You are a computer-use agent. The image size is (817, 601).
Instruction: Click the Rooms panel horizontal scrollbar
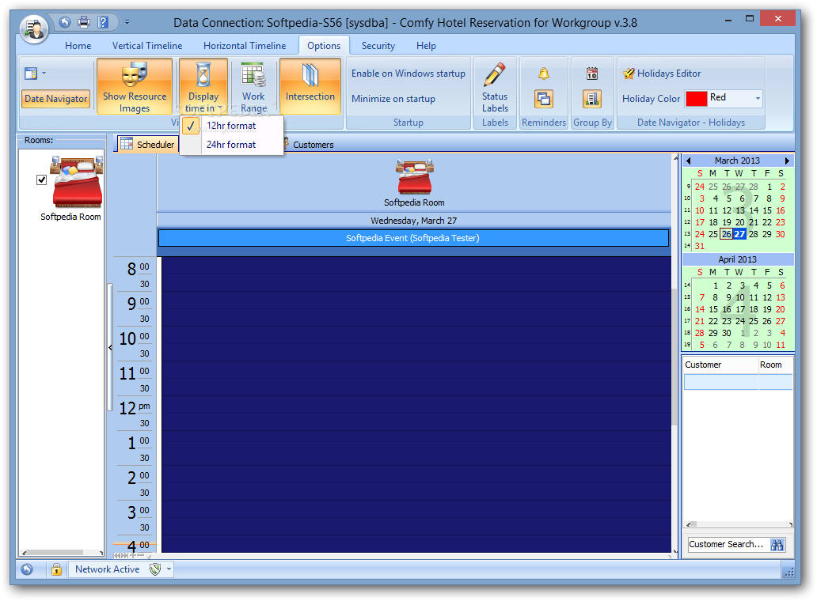click(62, 553)
